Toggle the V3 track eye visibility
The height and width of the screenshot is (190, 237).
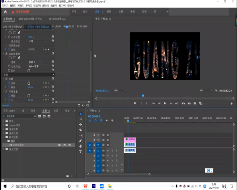108,135
